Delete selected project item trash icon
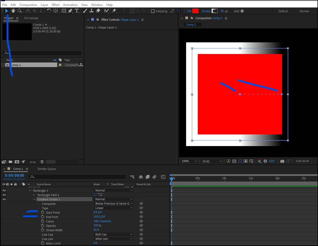Viewport: 318px width, 246px height. (42, 162)
